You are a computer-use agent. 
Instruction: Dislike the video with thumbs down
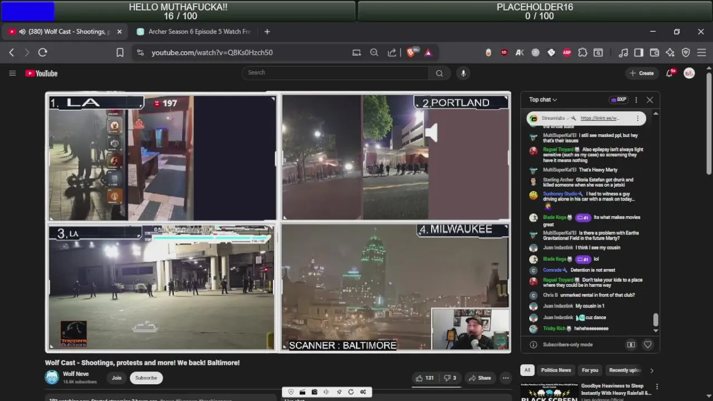pyautogui.click(x=450, y=378)
